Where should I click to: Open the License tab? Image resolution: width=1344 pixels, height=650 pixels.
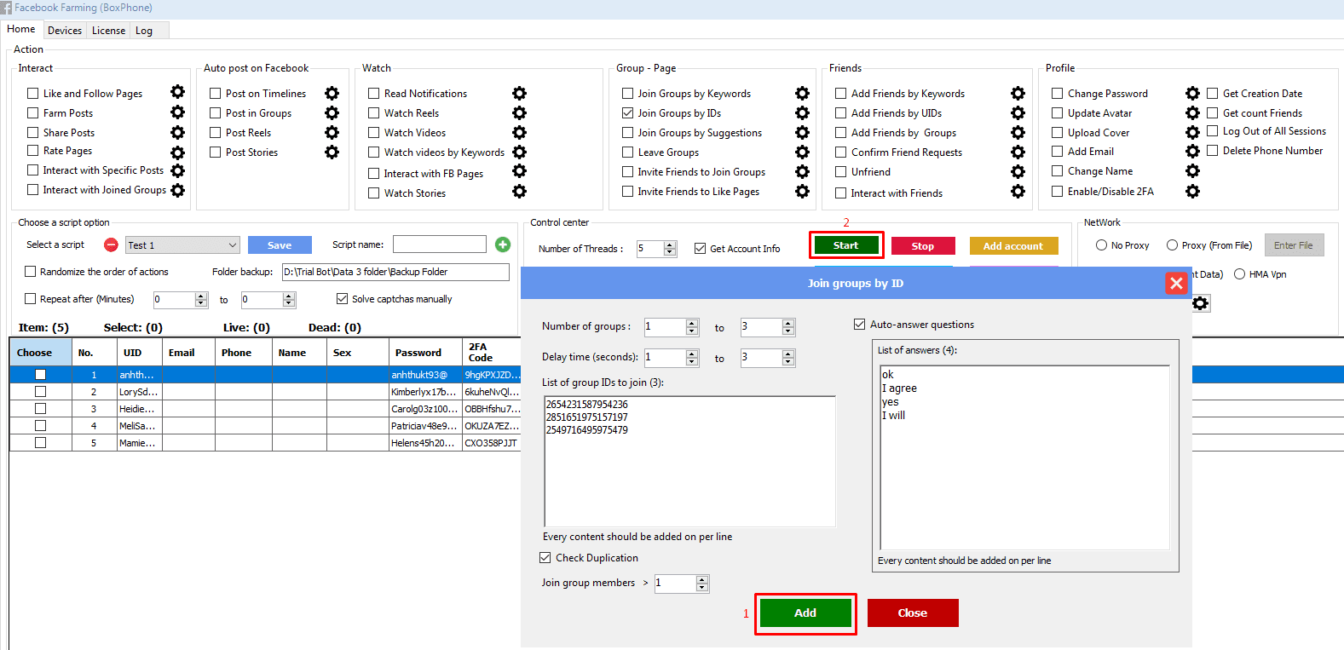[x=108, y=30]
